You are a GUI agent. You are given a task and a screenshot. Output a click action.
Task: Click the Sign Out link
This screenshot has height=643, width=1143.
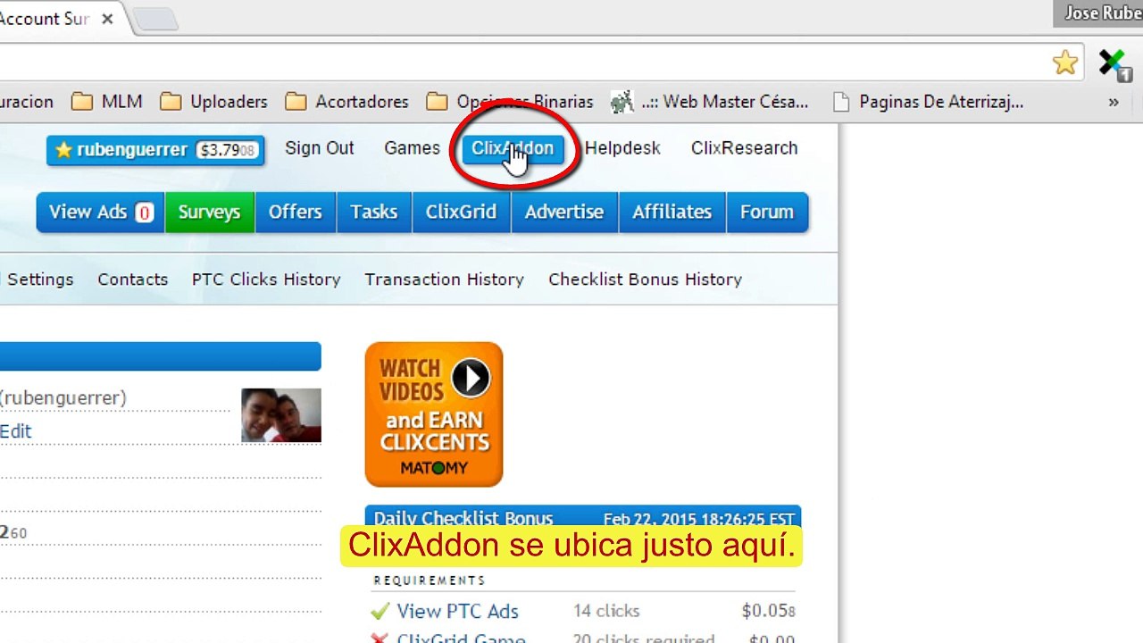(x=320, y=148)
